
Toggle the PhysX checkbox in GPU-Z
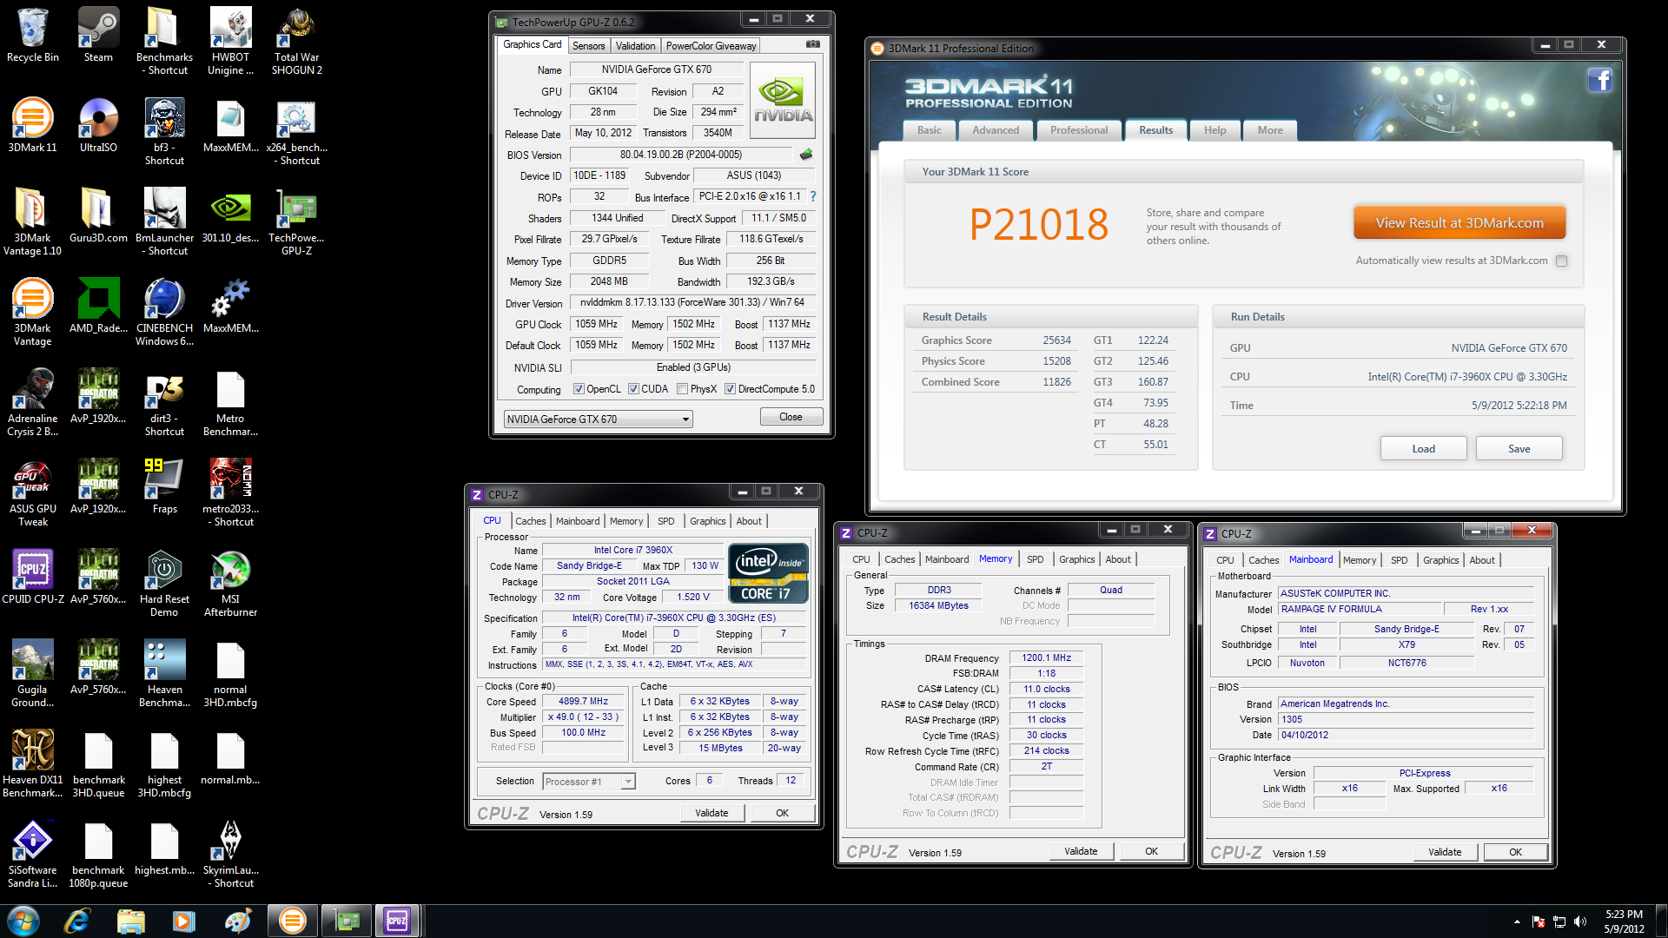[x=683, y=389]
